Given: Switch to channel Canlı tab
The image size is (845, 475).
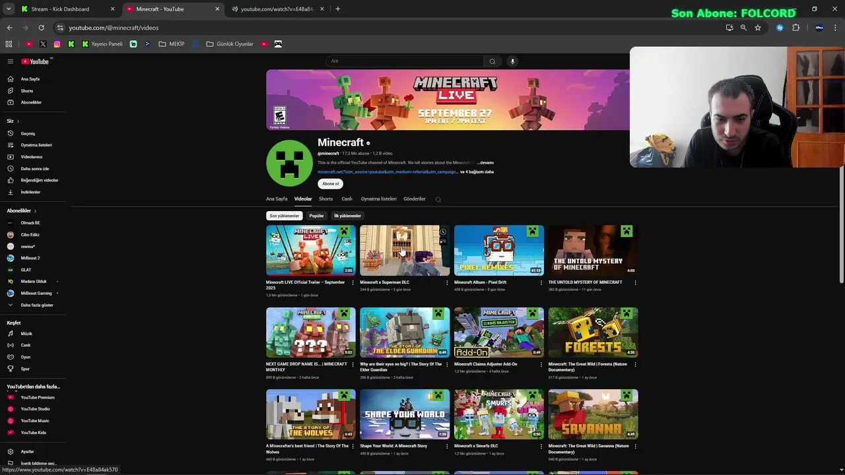Looking at the screenshot, I should point(347,199).
